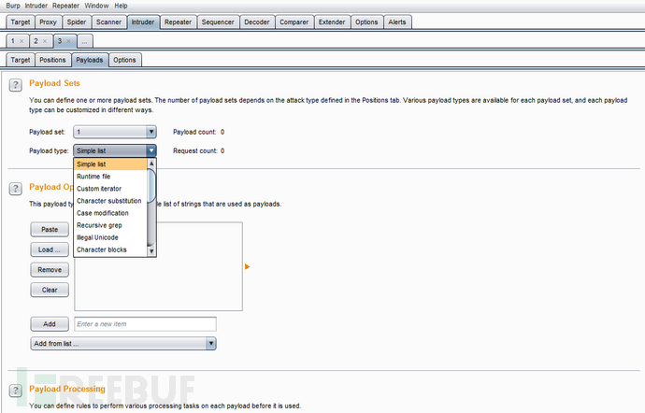
Task: Choose Custom iterator payload type
Action: coord(109,189)
